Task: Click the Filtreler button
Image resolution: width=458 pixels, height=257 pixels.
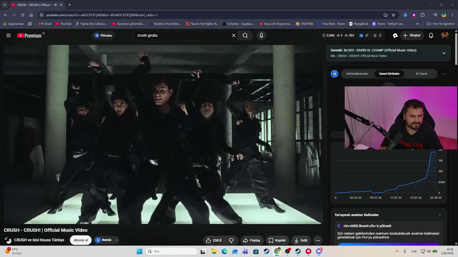Action: pos(103,35)
